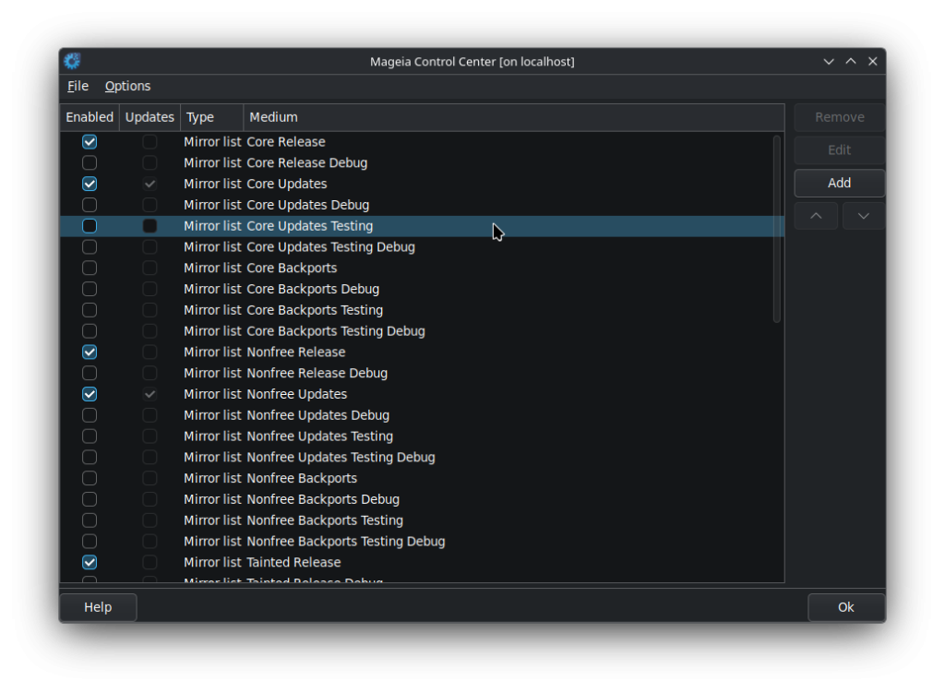Screen dimensions: 945x693
Task: Click the Ok button
Action: [x=845, y=607]
